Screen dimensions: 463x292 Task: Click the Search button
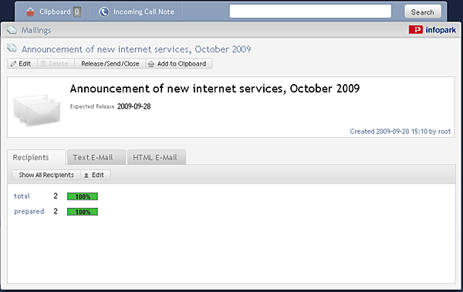[423, 12]
